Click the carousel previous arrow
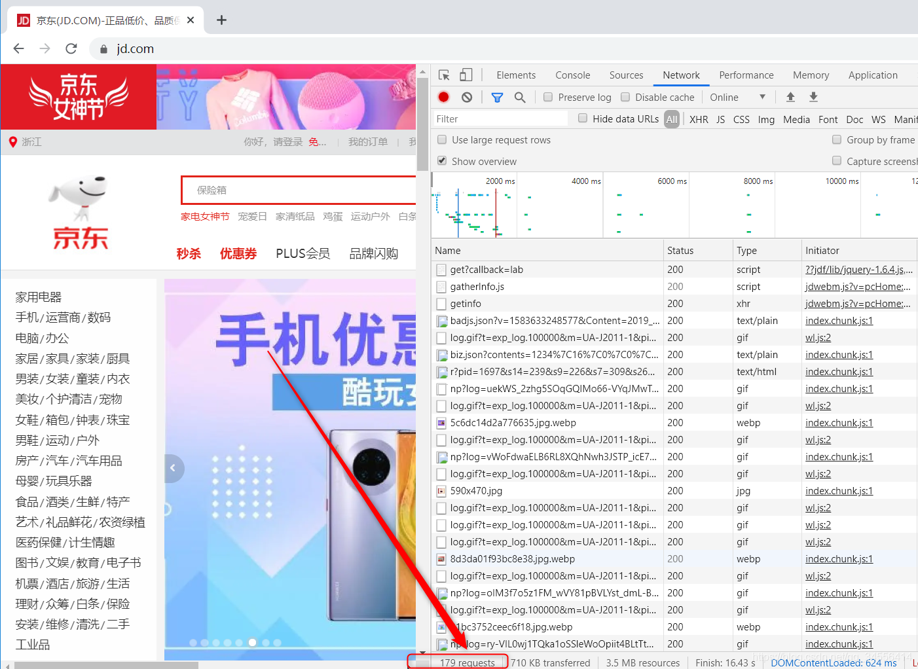 point(173,468)
